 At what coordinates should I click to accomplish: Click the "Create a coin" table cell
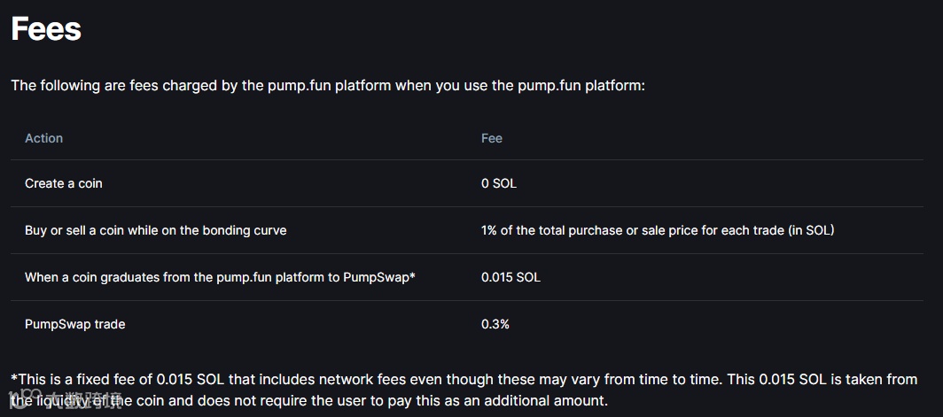pos(64,183)
